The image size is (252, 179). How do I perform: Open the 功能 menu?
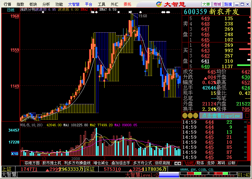click(x=59, y=4)
